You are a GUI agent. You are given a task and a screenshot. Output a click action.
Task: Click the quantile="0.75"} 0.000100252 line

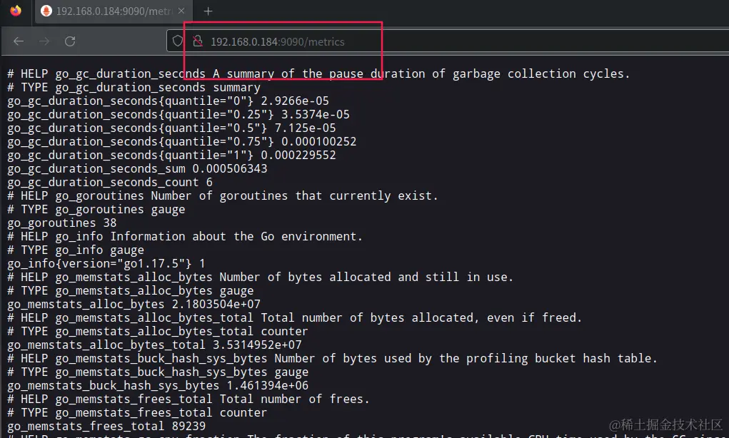point(182,141)
